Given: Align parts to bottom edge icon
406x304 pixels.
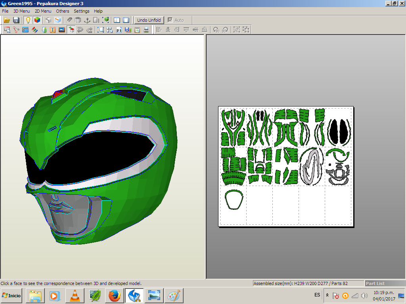Looking at the screenshot, I should pos(205,30).
